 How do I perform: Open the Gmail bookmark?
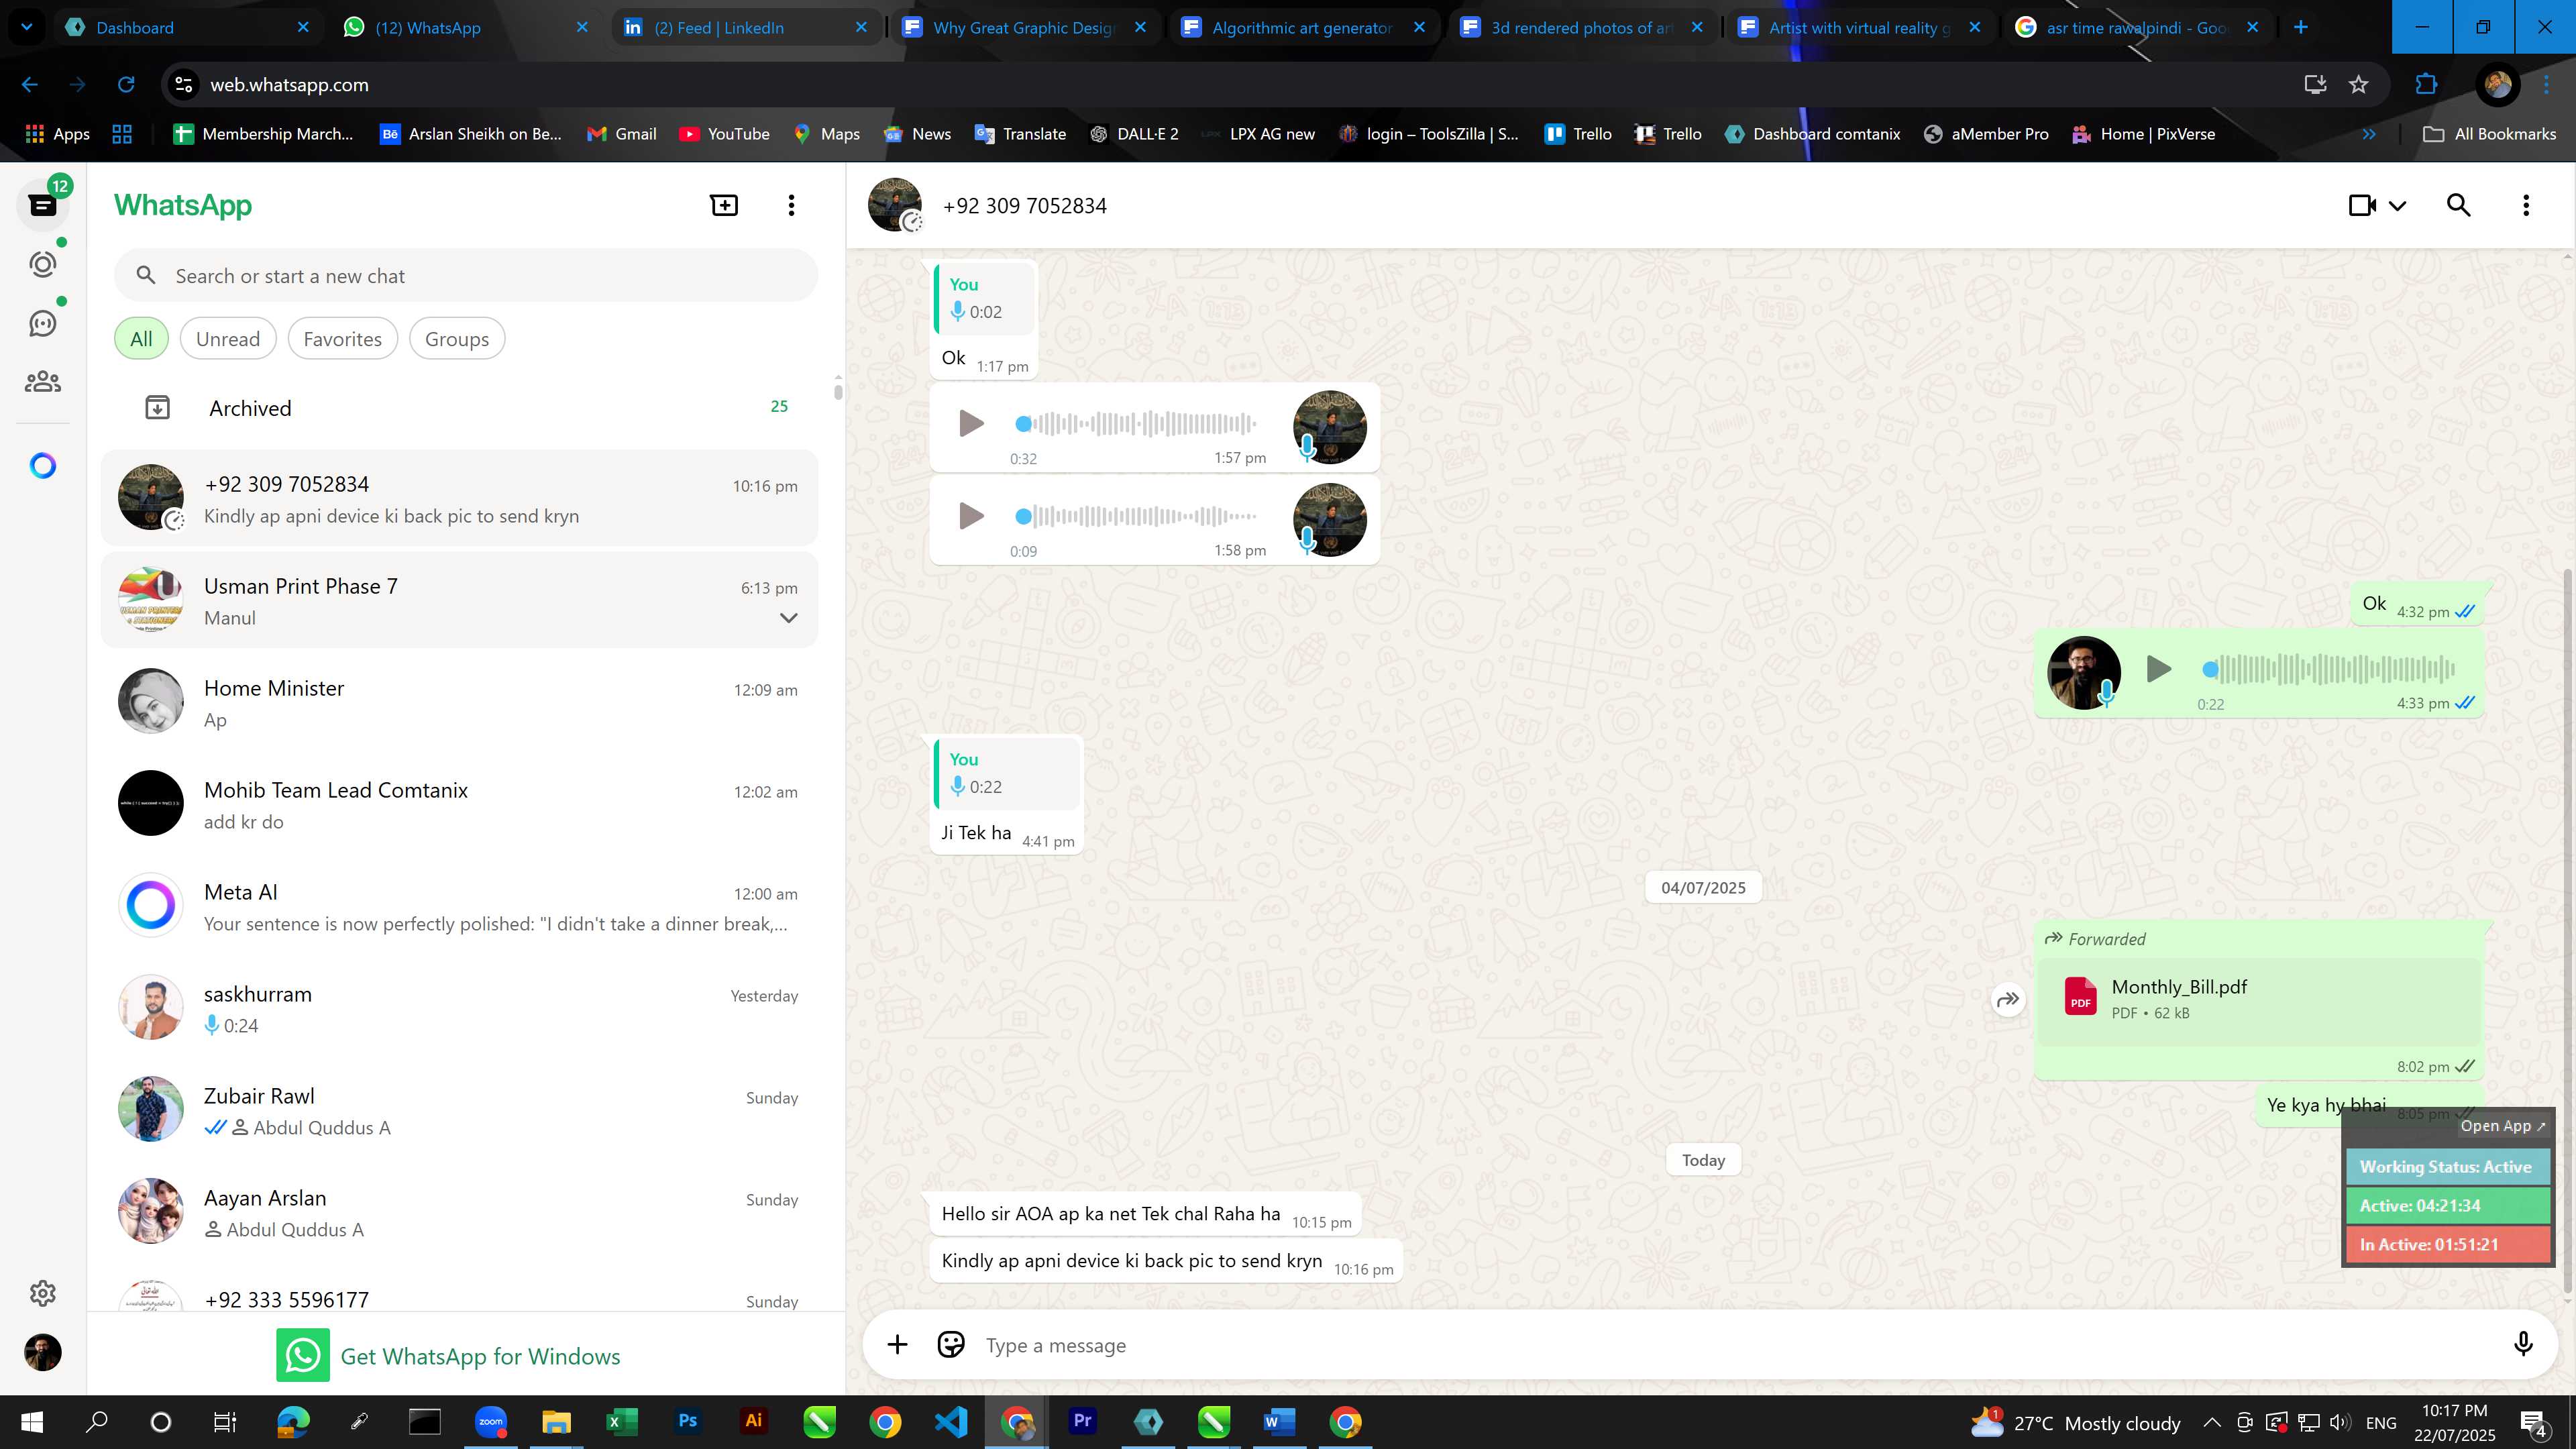(x=621, y=134)
